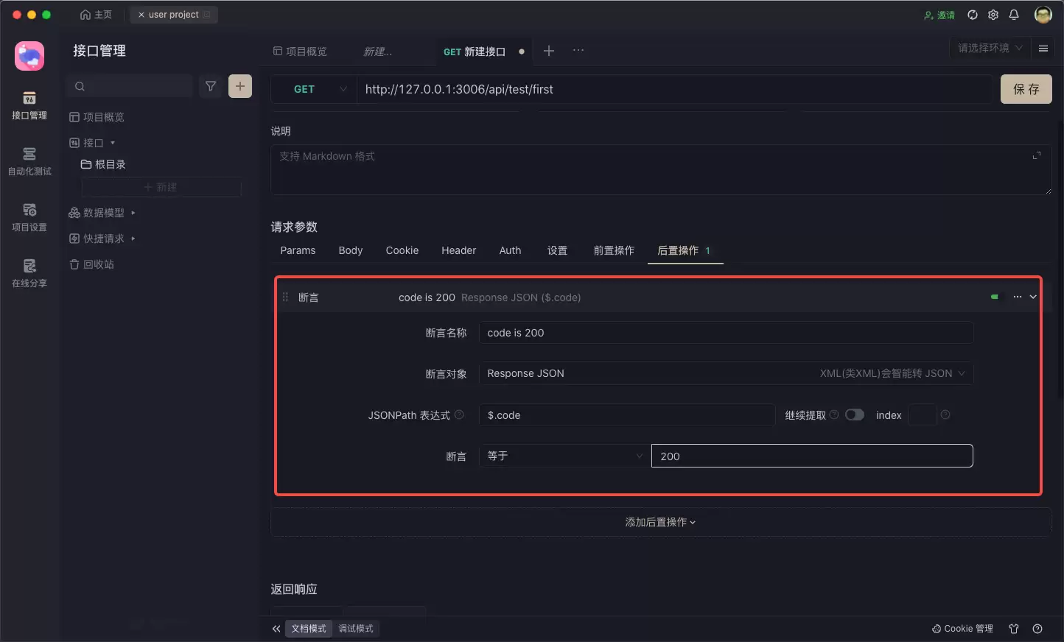Open notifications bell icon

coord(1014,15)
